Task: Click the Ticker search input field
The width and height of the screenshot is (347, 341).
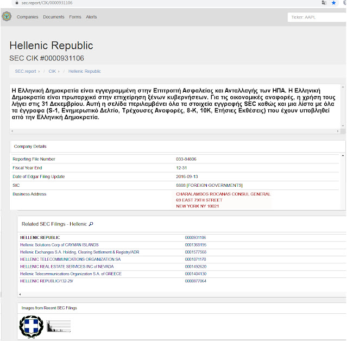Action: point(317,17)
